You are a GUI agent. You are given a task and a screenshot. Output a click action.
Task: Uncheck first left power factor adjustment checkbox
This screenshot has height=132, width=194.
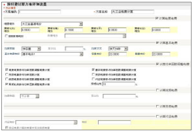[x=7, y=70]
